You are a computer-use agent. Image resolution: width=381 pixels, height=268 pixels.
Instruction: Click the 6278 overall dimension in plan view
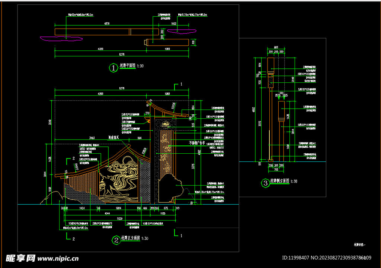(122, 54)
